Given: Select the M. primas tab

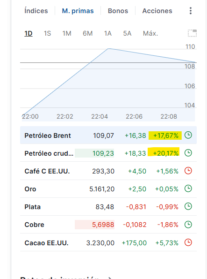Looking at the screenshot, I should click(78, 11).
